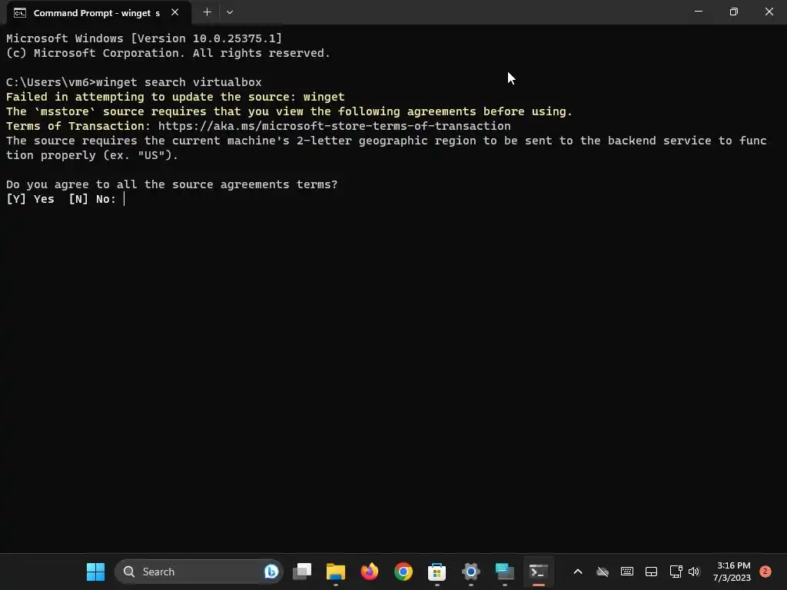The width and height of the screenshot is (787, 590).
Task: Click the Command Prompt tab icon
Action: click(x=20, y=13)
